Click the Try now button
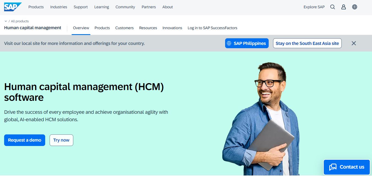Viewport: 372px width, 176px height. tap(61, 140)
